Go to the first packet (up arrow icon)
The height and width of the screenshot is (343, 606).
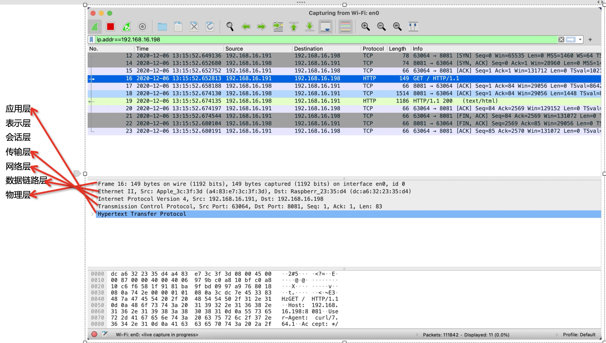pyautogui.click(x=294, y=26)
